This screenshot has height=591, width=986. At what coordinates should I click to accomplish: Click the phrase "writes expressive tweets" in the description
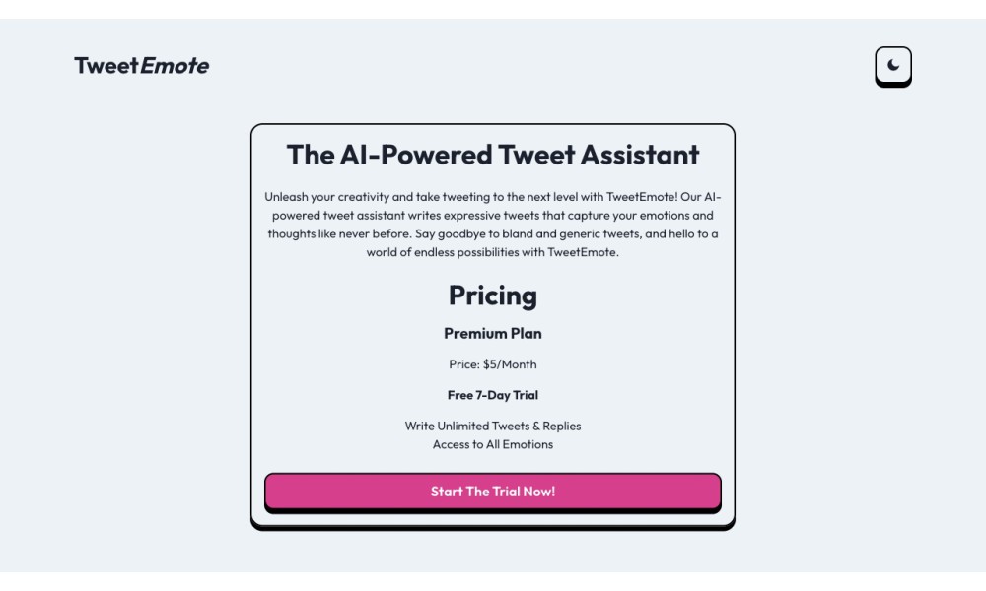tap(452, 216)
